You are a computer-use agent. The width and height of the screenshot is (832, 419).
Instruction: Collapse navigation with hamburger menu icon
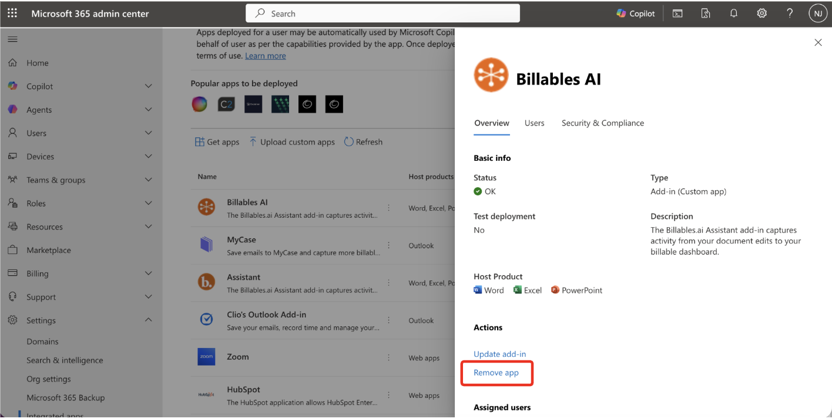[x=12, y=39]
